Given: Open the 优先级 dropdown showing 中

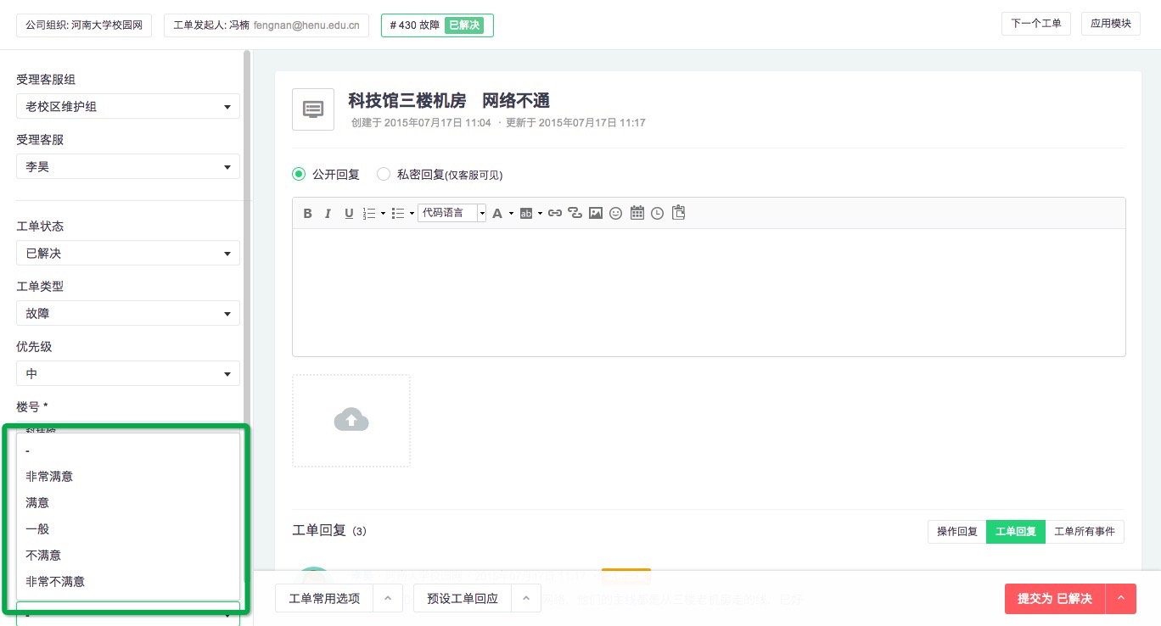Looking at the screenshot, I should point(128,373).
